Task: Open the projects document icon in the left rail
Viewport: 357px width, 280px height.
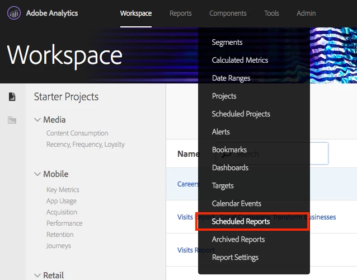Action: point(12,96)
